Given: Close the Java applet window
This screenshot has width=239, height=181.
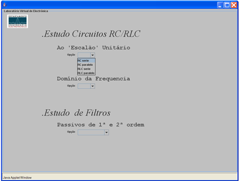Looking at the screenshot, I should tap(234, 5).
